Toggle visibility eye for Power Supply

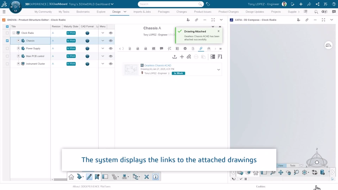pos(111,49)
